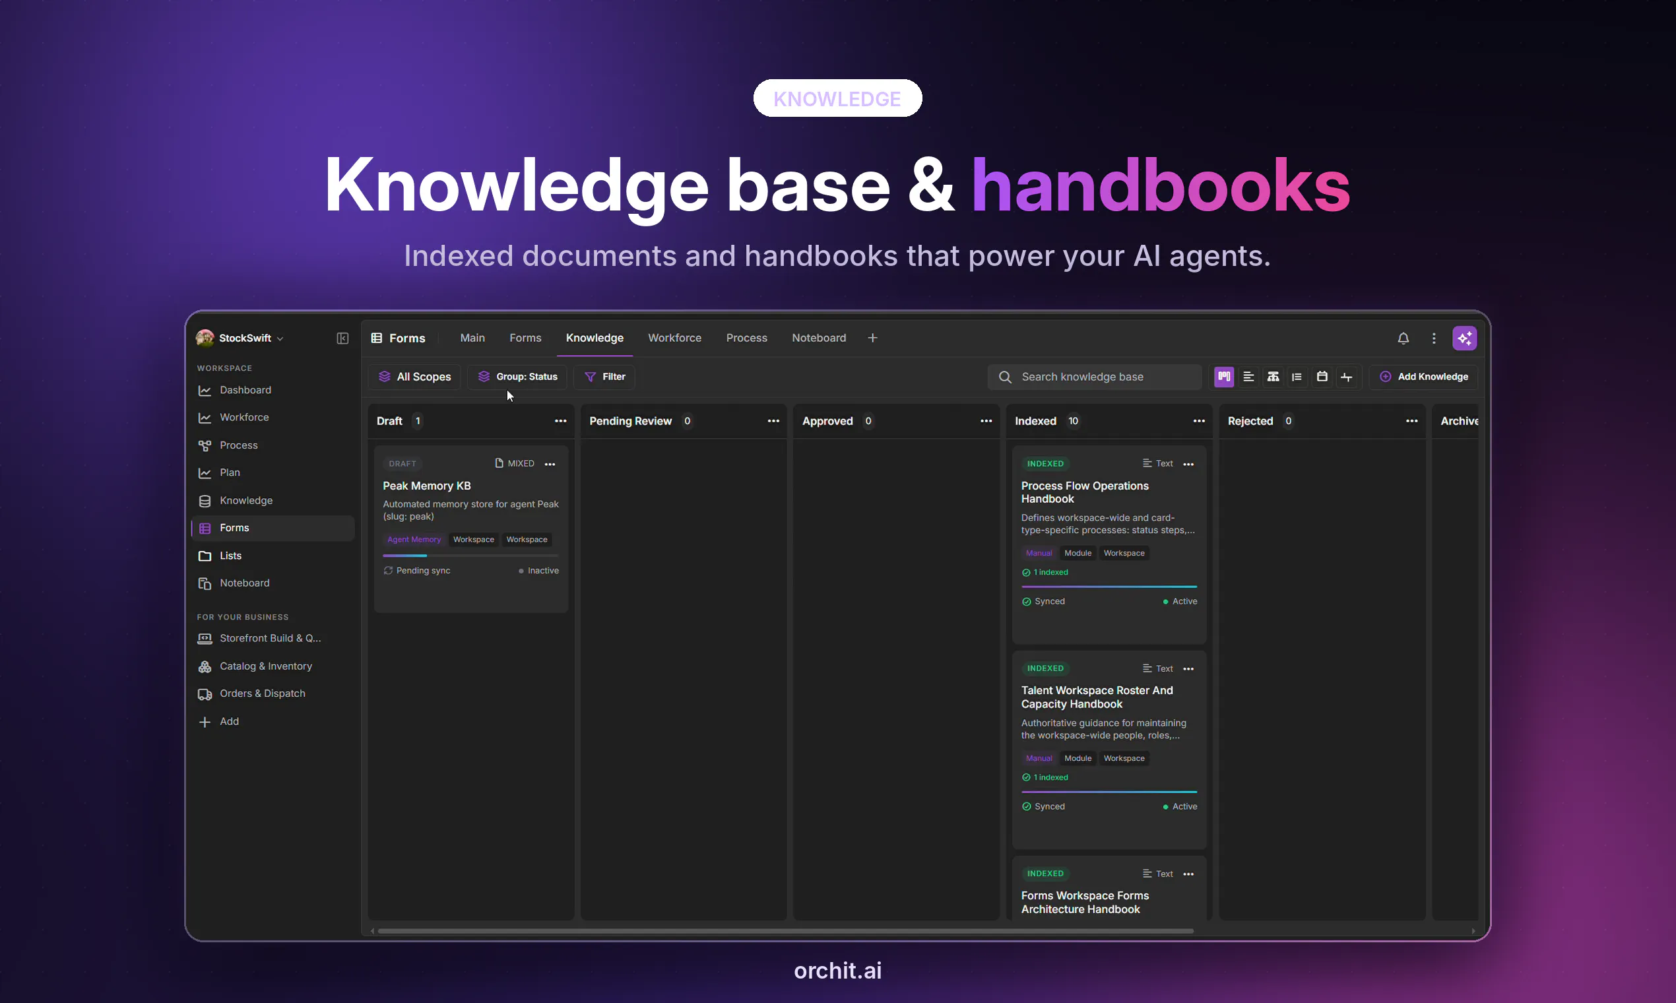Screen dimensions: 1676x1003
Task: Open Lists in the sidebar
Action: point(273,556)
